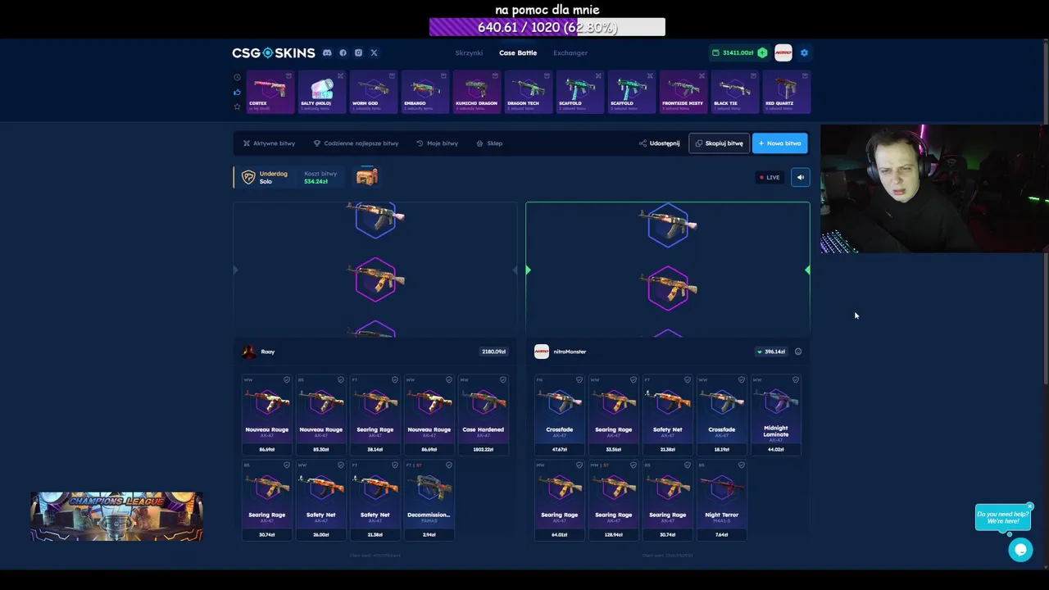The image size is (1049, 590).
Task: Click the Night Terror skin name
Action: tap(721, 515)
